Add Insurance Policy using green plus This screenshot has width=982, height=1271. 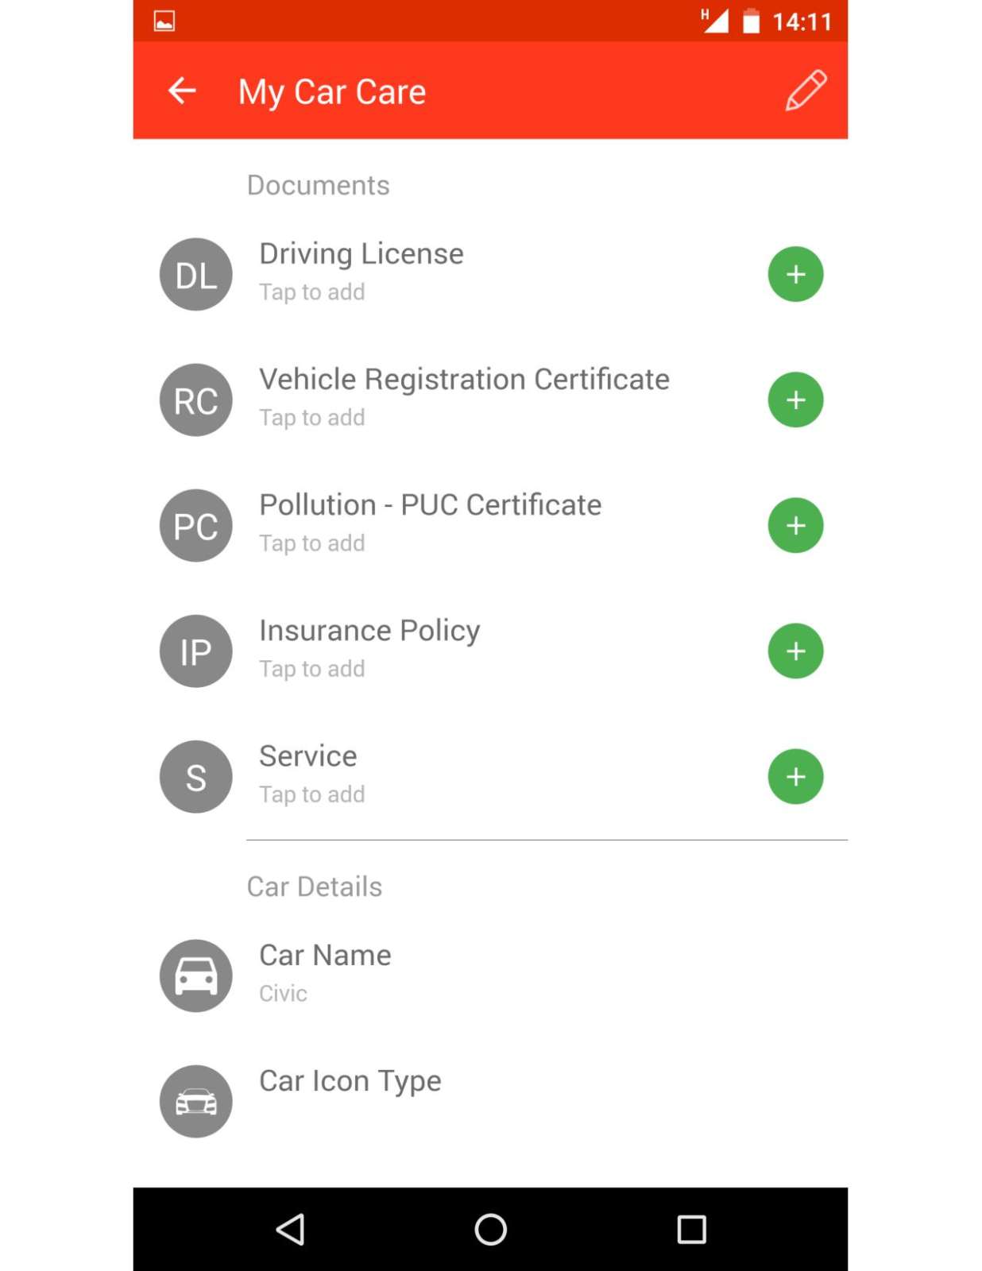795,651
